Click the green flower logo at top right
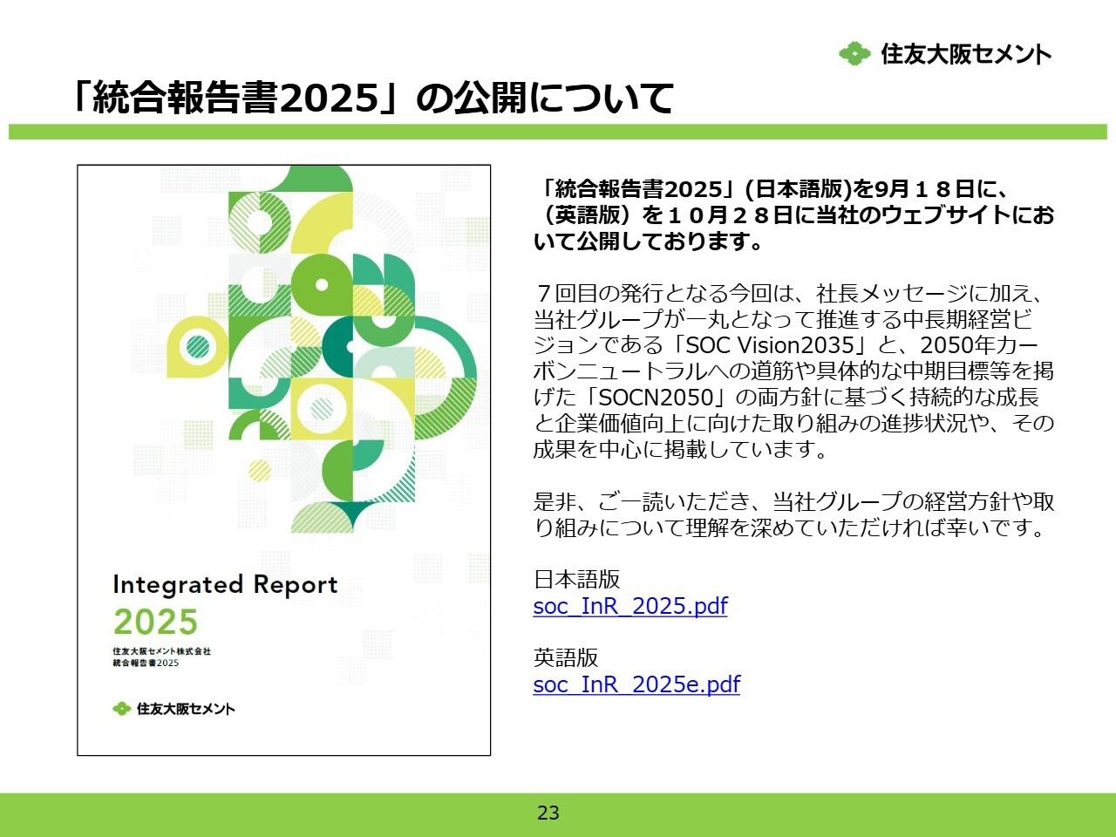1116x837 pixels. (x=854, y=54)
